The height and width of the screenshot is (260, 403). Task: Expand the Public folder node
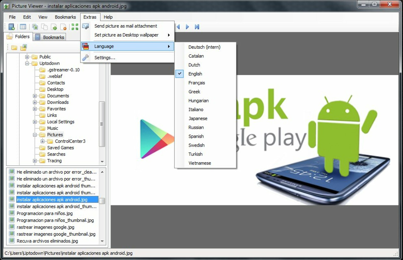point(27,57)
